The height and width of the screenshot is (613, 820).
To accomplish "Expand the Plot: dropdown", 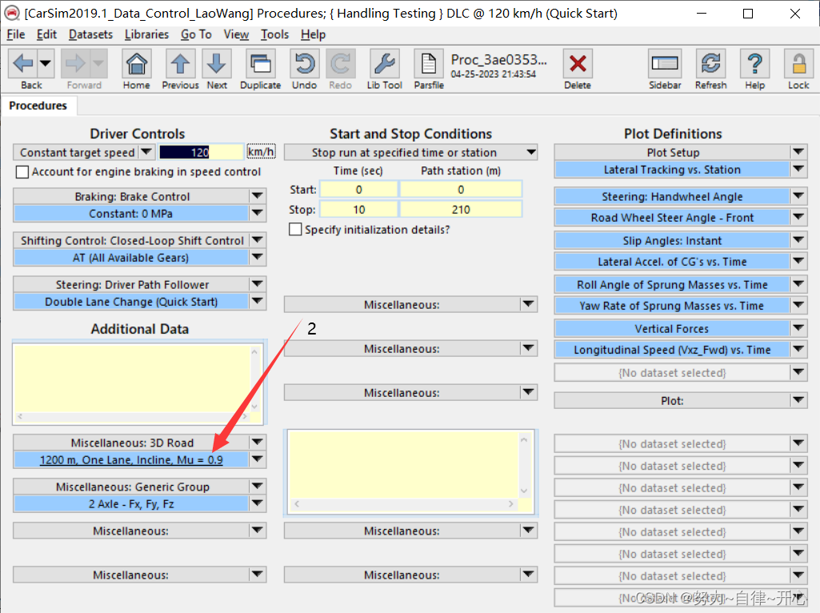I will 798,400.
